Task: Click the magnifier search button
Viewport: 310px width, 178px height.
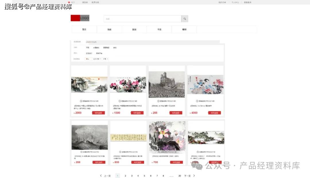Action: pyautogui.click(x=185, y=19)
